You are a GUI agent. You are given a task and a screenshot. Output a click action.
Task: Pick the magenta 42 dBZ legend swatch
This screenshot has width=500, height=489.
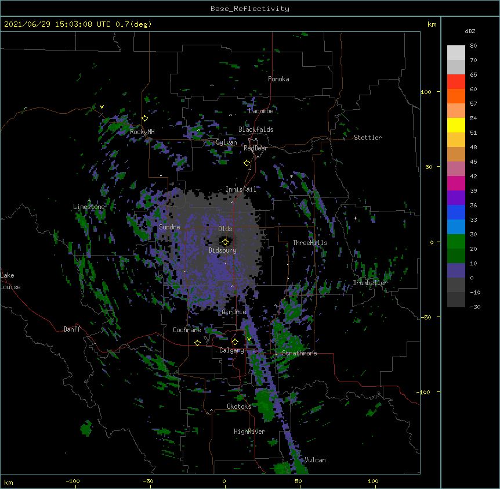click(x=456, y=183)
